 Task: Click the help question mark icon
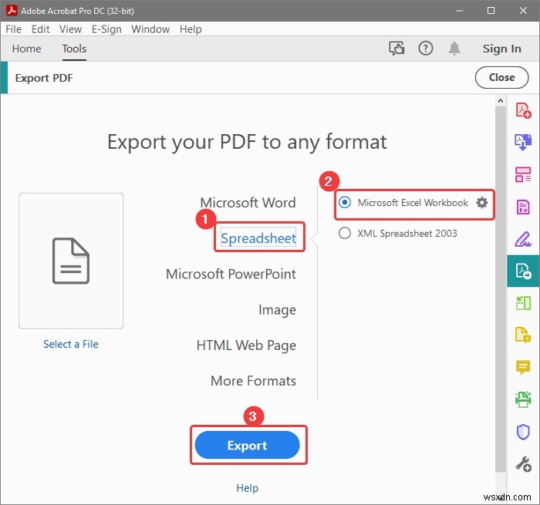click(426, 49)
